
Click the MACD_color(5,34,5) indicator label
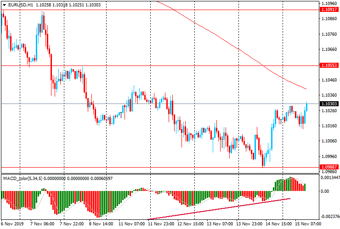click(23, 178)
